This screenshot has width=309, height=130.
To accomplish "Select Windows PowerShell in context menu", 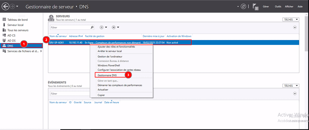I will (109, 65).
